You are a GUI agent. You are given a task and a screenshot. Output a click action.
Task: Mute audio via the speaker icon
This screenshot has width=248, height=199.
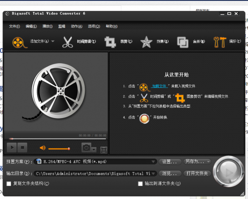(x=42, y=148)
